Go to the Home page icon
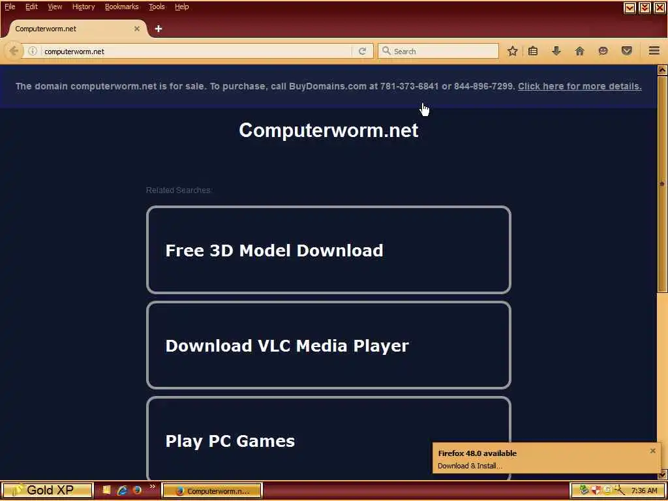668x501 pixels. pos(579,51)
